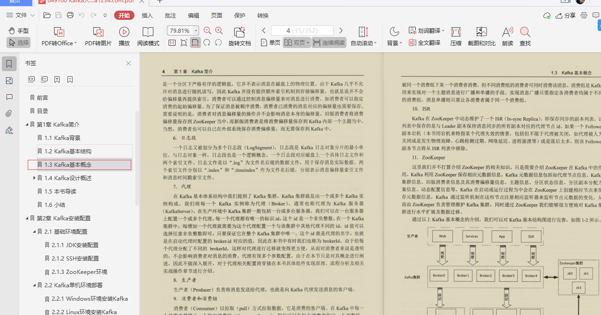The height and width of the screenshot is (315, 601).
Task: Open quick access customize dropdown arrow
Action: (x=105, y=15)
